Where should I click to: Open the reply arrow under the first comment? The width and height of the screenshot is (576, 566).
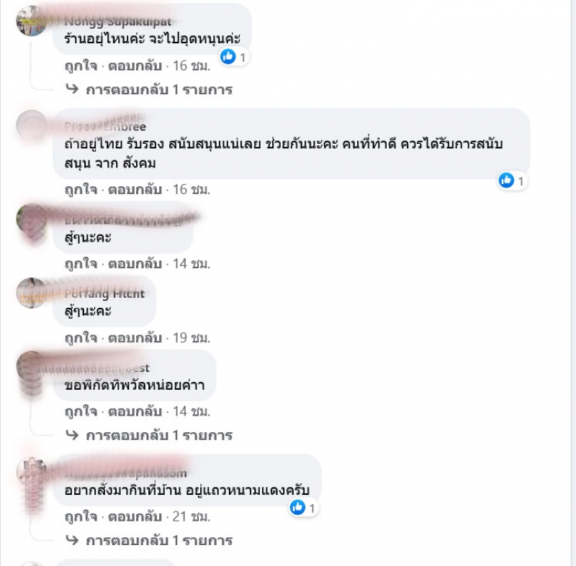coord(72,89)
